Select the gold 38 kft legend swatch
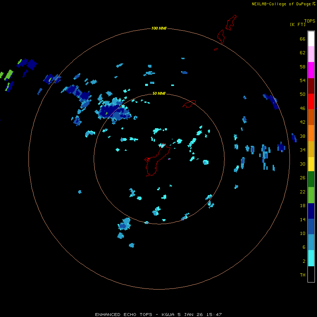This screenshot has height=317, width=317. [x=311, y=149]
